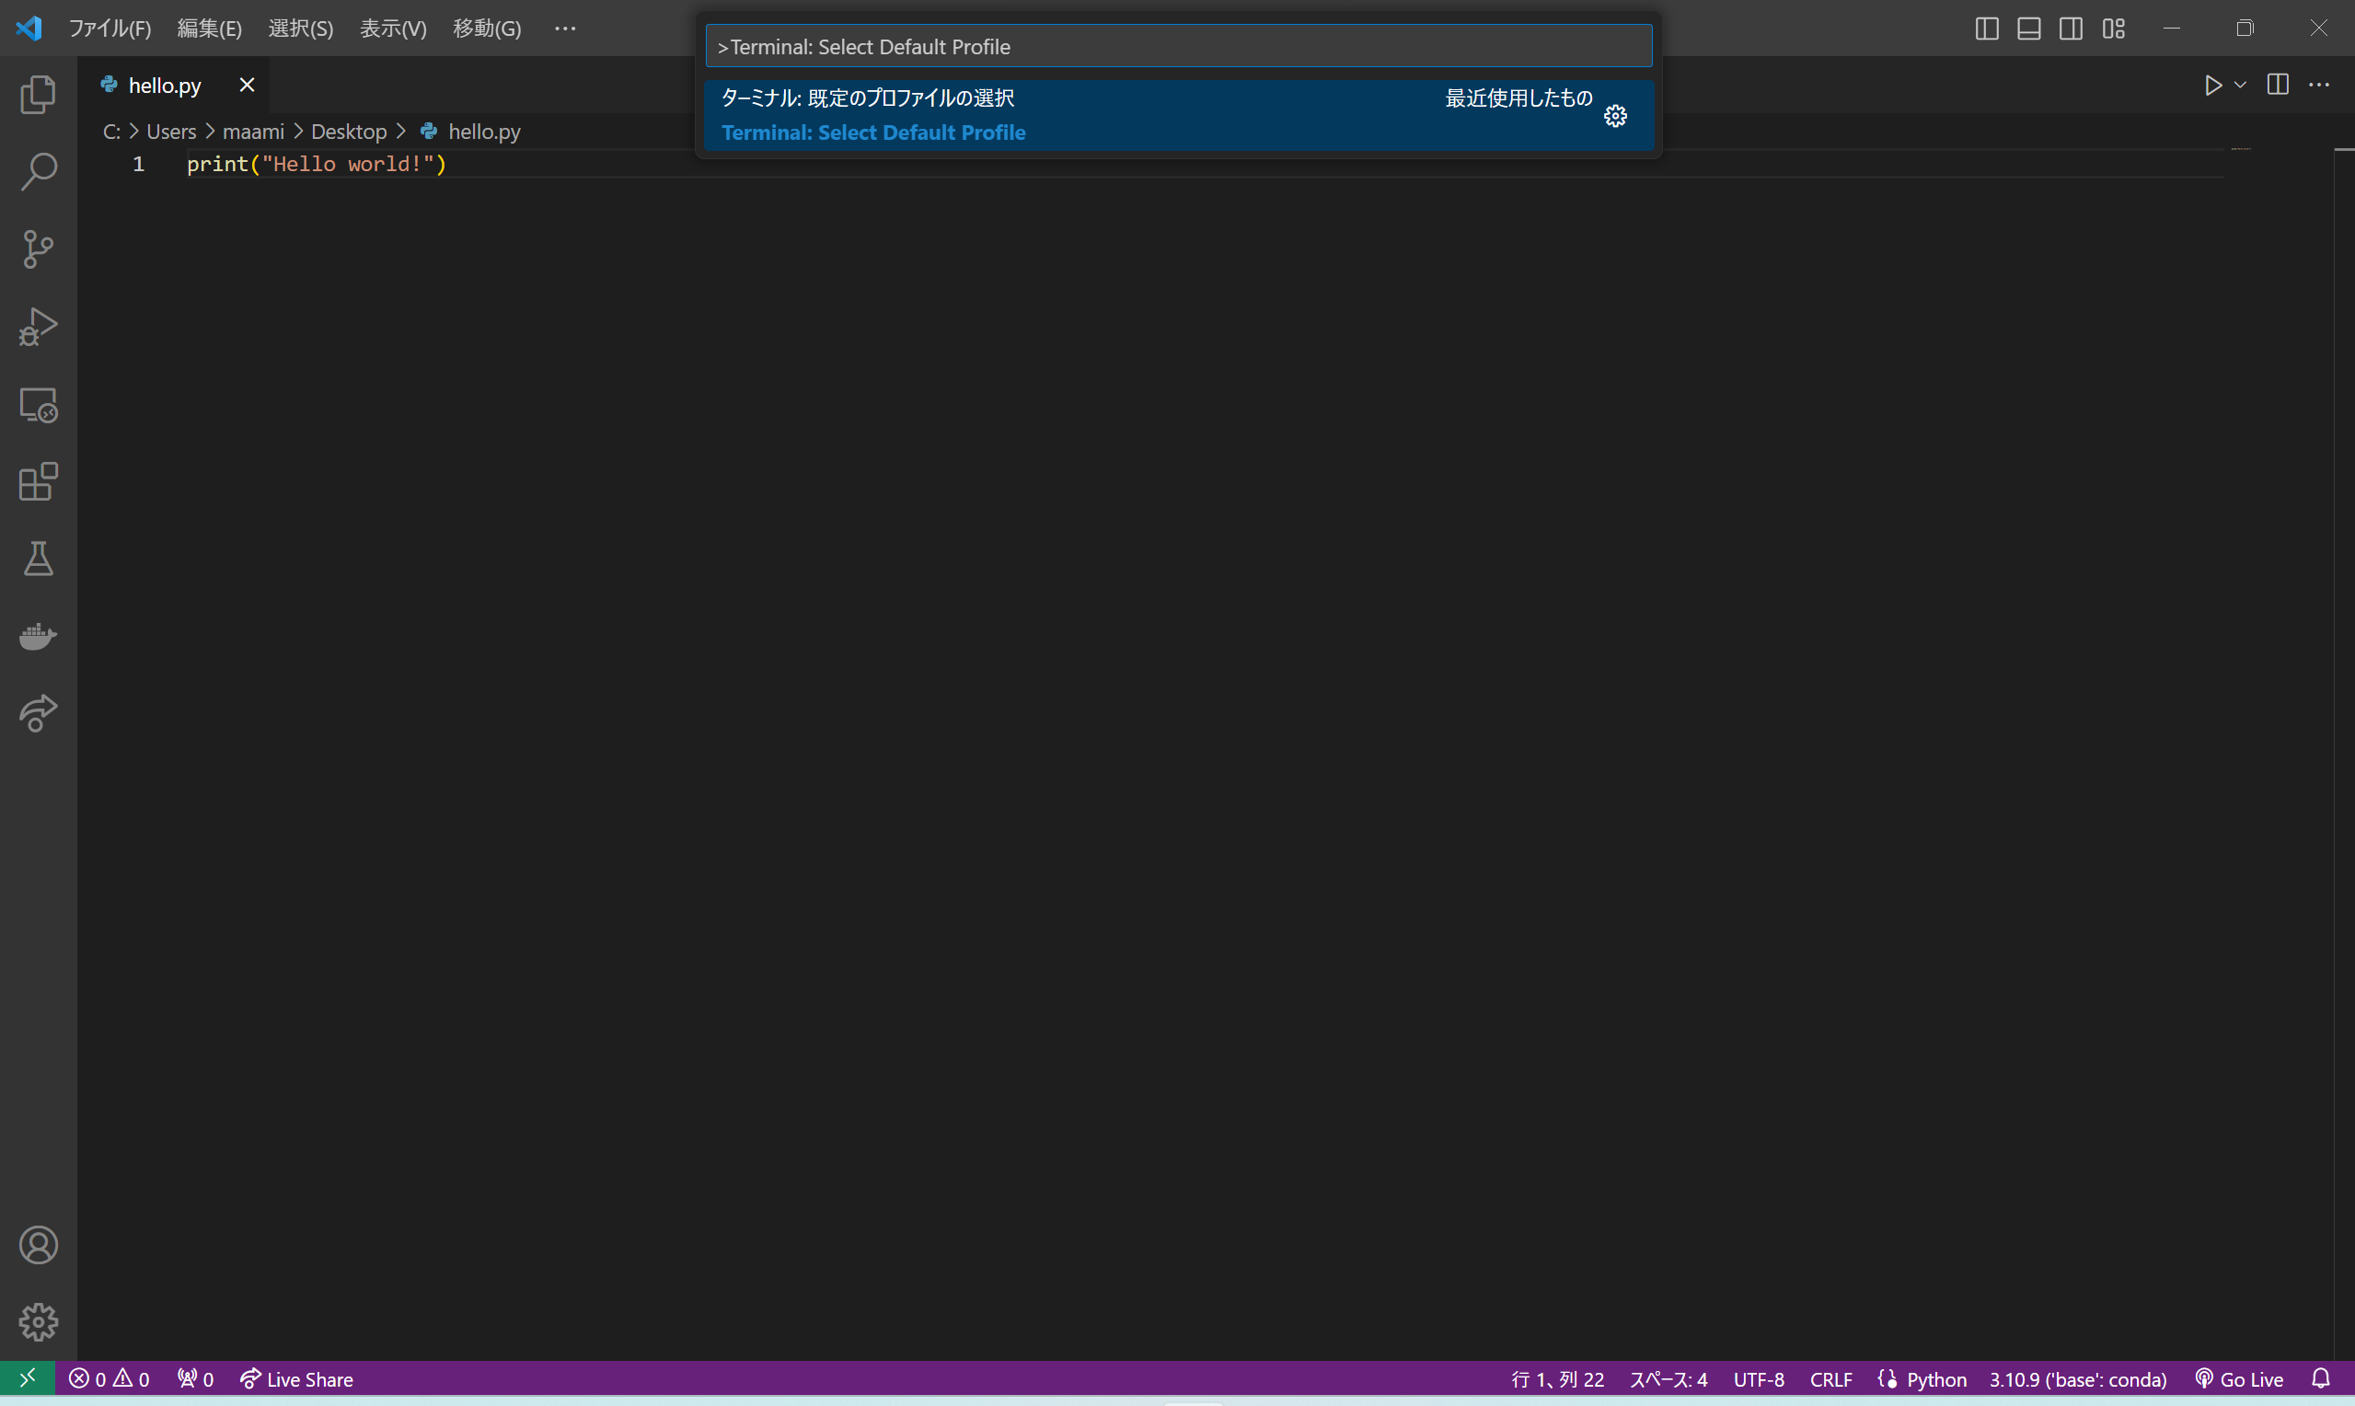This screenshot has height=1406, width=2355.
Task: Toggle the bottom panel visibility
Action: [x=2027, y=29]
